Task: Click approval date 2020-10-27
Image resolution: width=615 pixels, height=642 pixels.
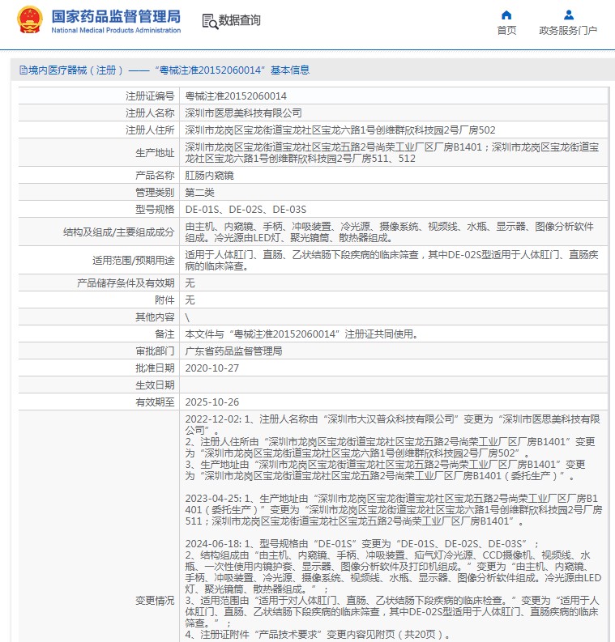Action: pos(211,368)
